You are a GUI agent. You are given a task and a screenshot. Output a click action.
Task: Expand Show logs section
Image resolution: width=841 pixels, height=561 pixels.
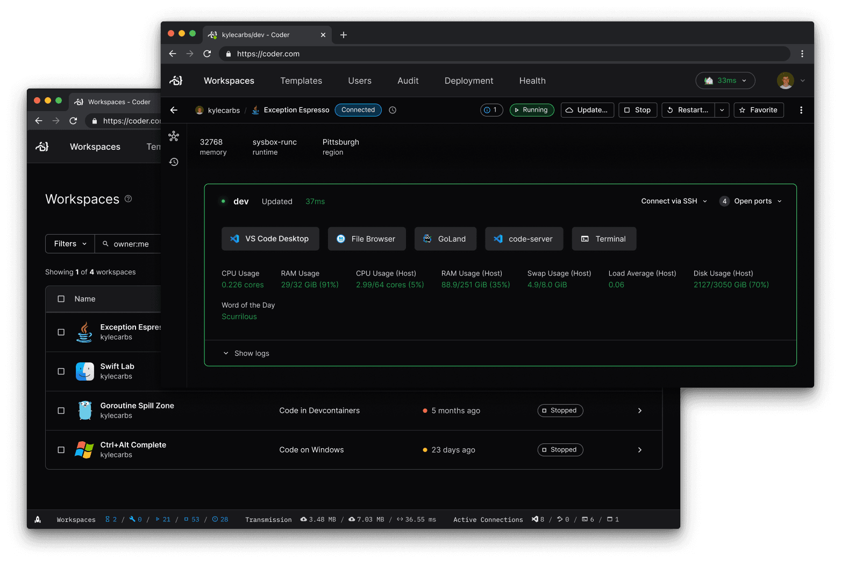point(246,353)
